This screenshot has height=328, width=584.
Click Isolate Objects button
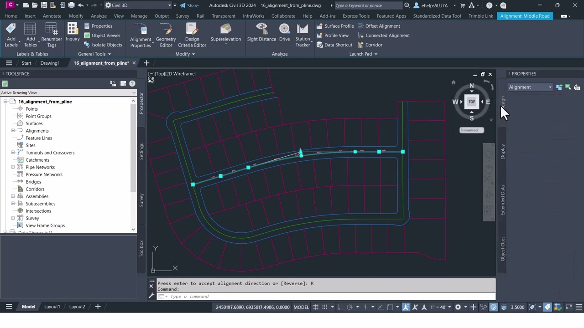103,45
